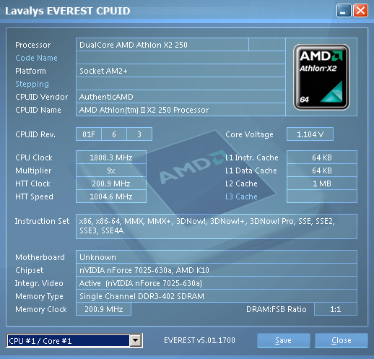Click the Unknown motherboard value

point(217,257)
